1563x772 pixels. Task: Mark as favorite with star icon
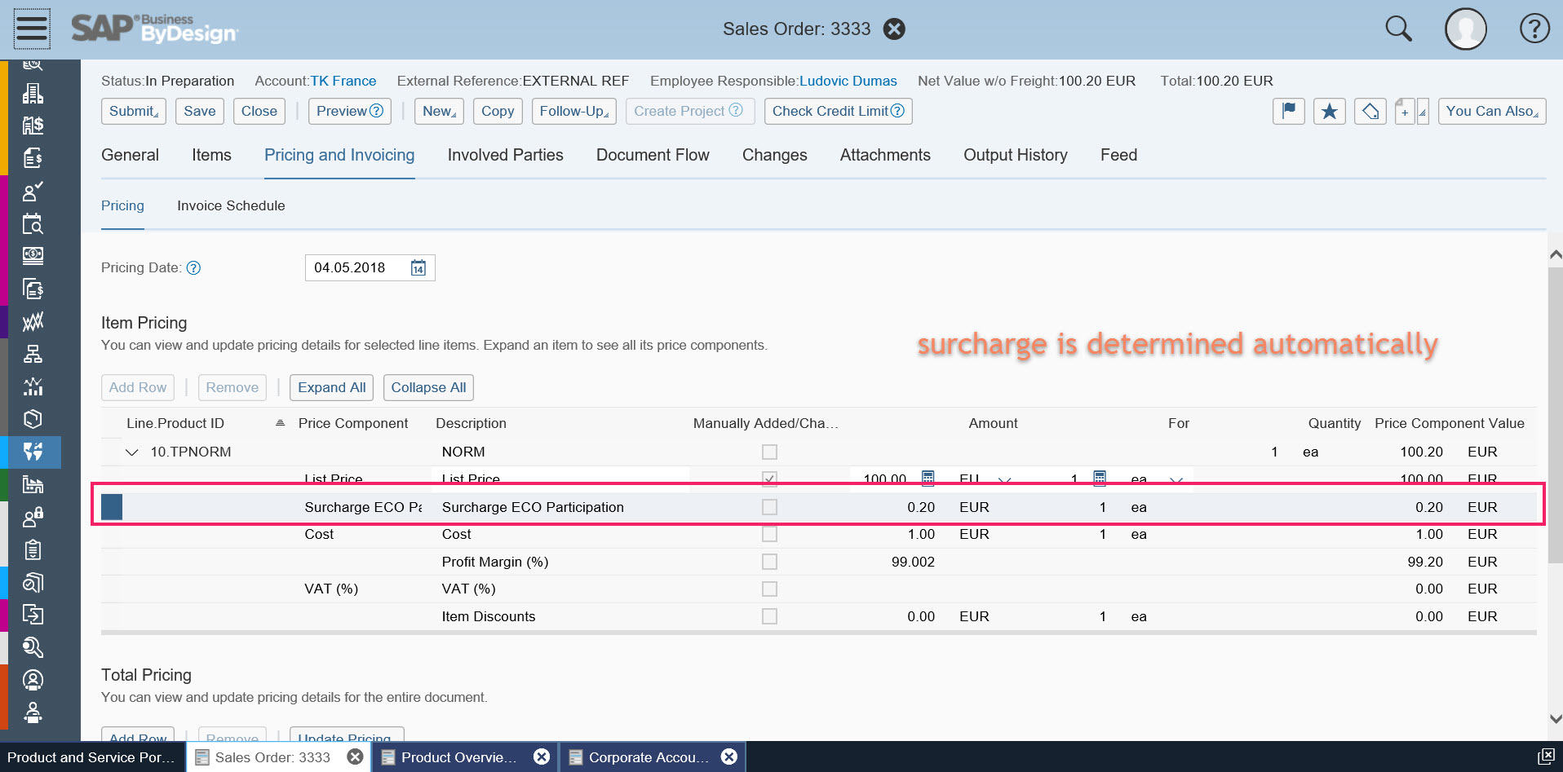coord(1330,111)
